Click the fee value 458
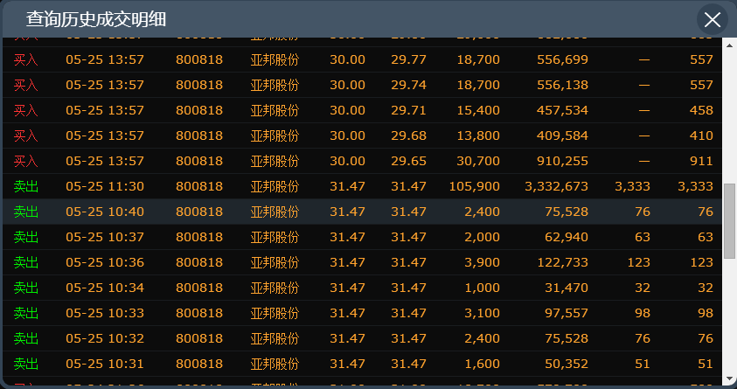 pos(701,110)
